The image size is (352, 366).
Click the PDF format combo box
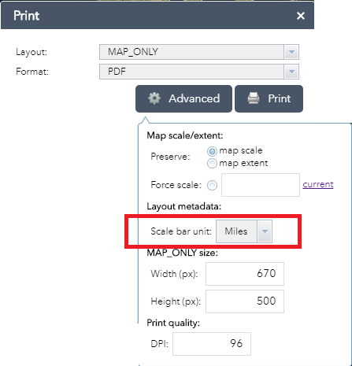click(x=199, y=72)
